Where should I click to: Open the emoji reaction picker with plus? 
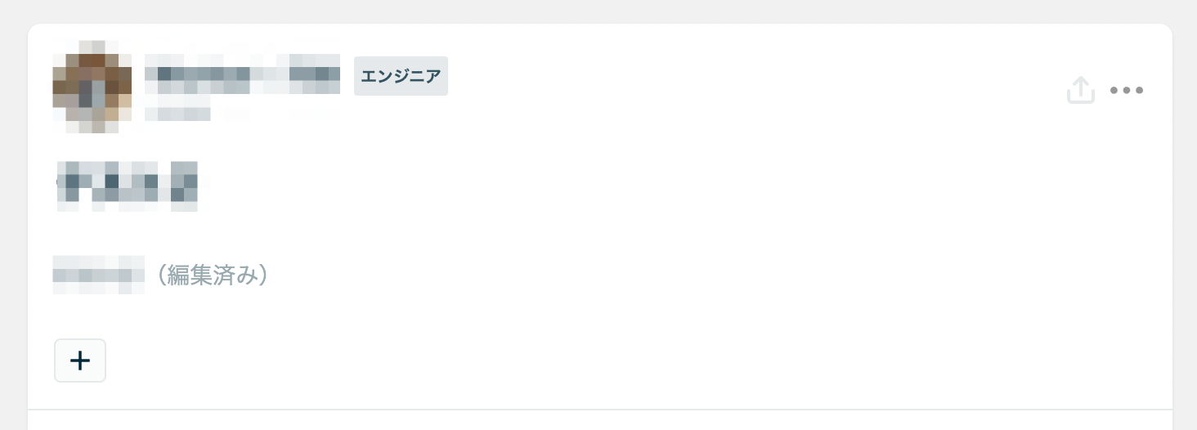(x=80, y=361)
